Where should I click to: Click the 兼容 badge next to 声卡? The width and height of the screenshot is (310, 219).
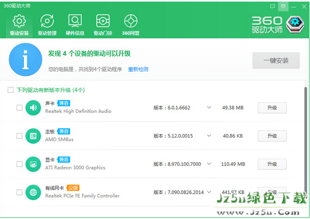[64, 103]
